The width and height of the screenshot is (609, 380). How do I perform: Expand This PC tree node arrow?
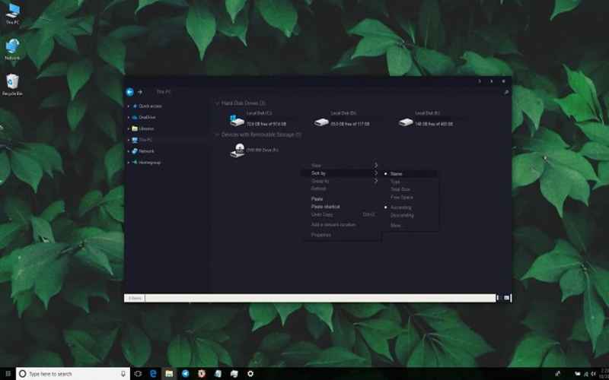129,140
